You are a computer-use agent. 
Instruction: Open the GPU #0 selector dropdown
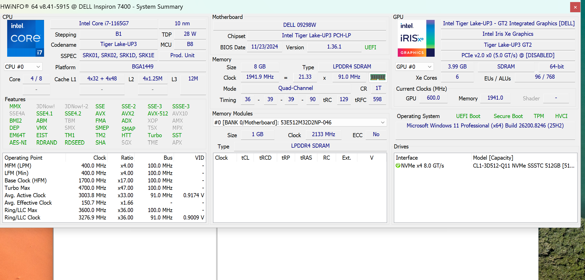414,67
